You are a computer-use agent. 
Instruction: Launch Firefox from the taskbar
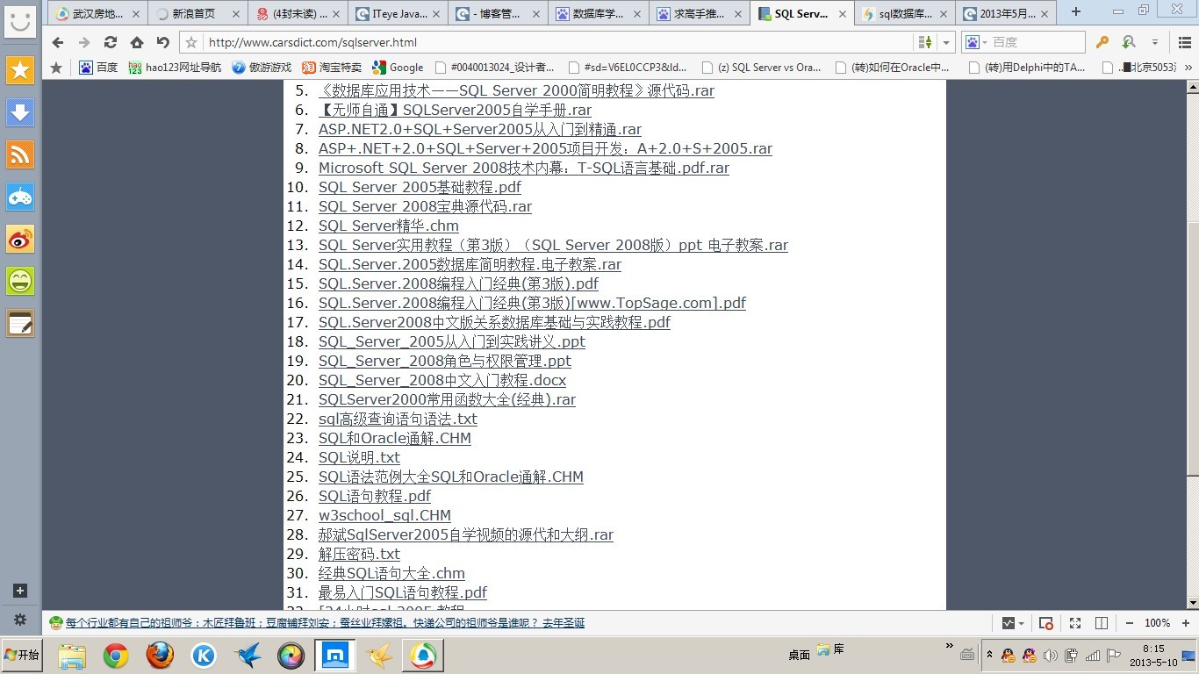(160, 656)
